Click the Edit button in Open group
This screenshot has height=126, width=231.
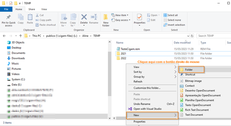click(151, 20)
